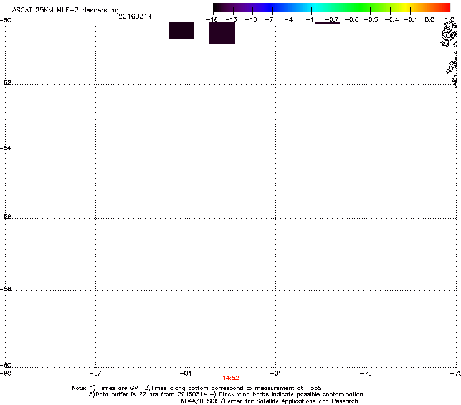Click the -0.4 color bar label
The height and width of the screenshot is (405, 461).
[392, 20]
